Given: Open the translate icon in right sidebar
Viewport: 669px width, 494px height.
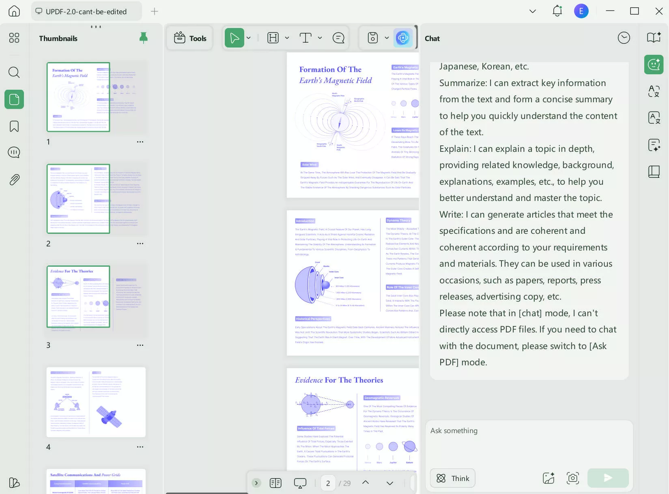Looking at the screenshot, I should [654, 91].
